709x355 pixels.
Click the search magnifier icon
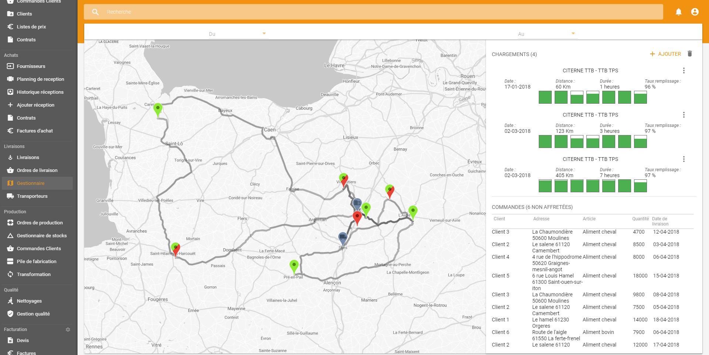pos(95,12)
